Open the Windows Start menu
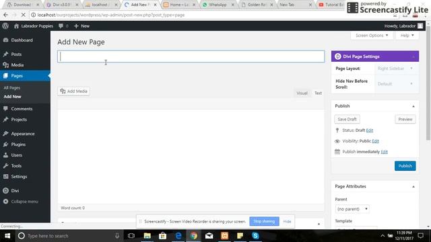Screen dimensions: 431x242 tap(7, 236)
